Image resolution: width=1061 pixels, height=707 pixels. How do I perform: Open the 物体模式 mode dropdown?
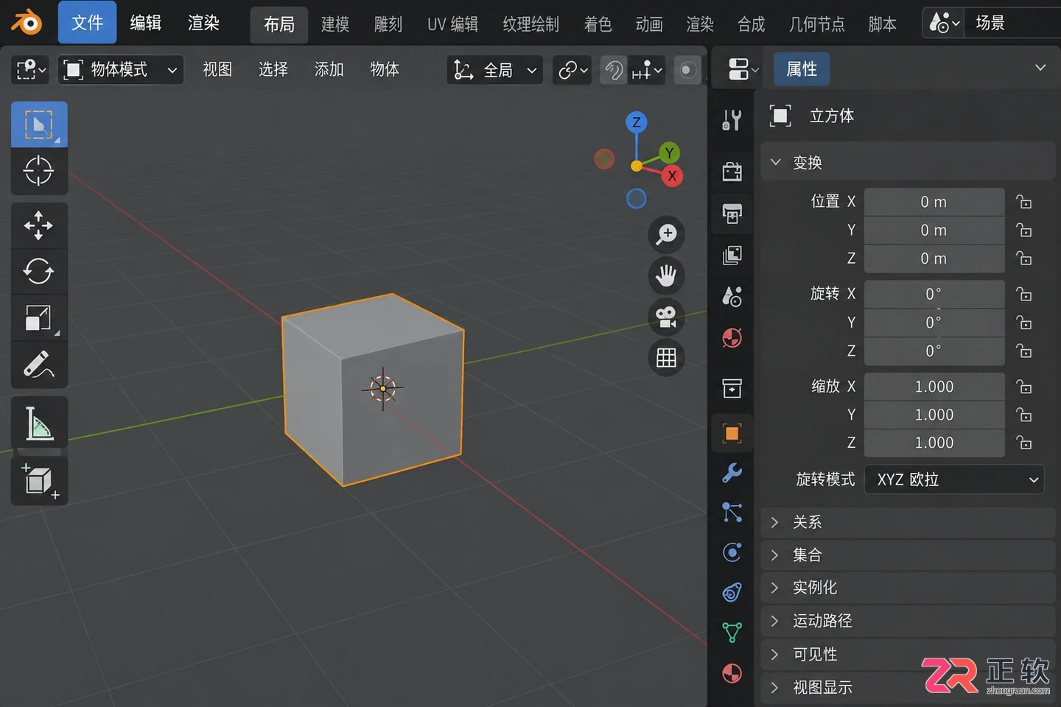121,70
